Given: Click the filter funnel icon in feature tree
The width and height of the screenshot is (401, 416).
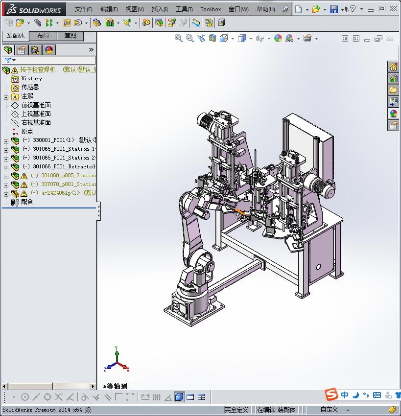Looking at the screenshot, I should tap(8, 60).
